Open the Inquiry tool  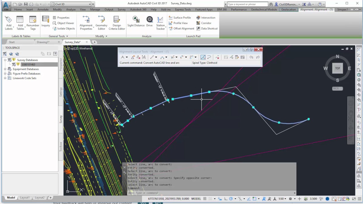pyautogui.click(x=46, y=22)
